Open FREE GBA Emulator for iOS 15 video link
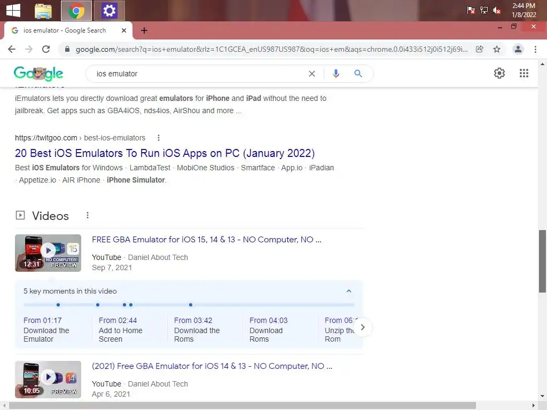This screenshot has width=547, height=410. (207, 240)
